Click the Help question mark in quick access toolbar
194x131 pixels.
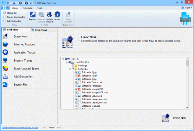coord(20,3)
